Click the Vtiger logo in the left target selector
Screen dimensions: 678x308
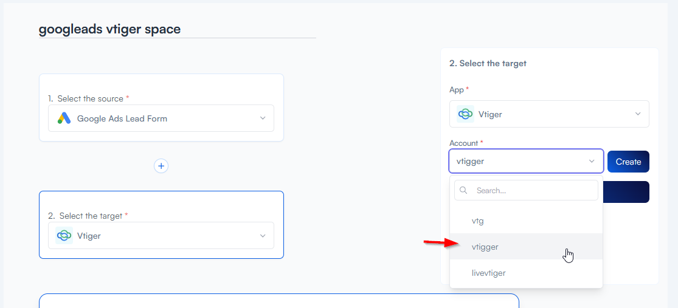64,236
